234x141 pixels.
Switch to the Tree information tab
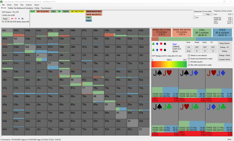click(x=46, y=8)
